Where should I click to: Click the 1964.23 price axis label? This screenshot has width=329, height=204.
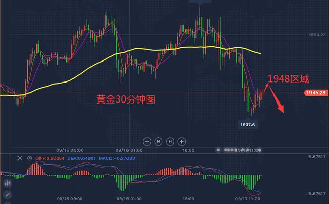317,35
